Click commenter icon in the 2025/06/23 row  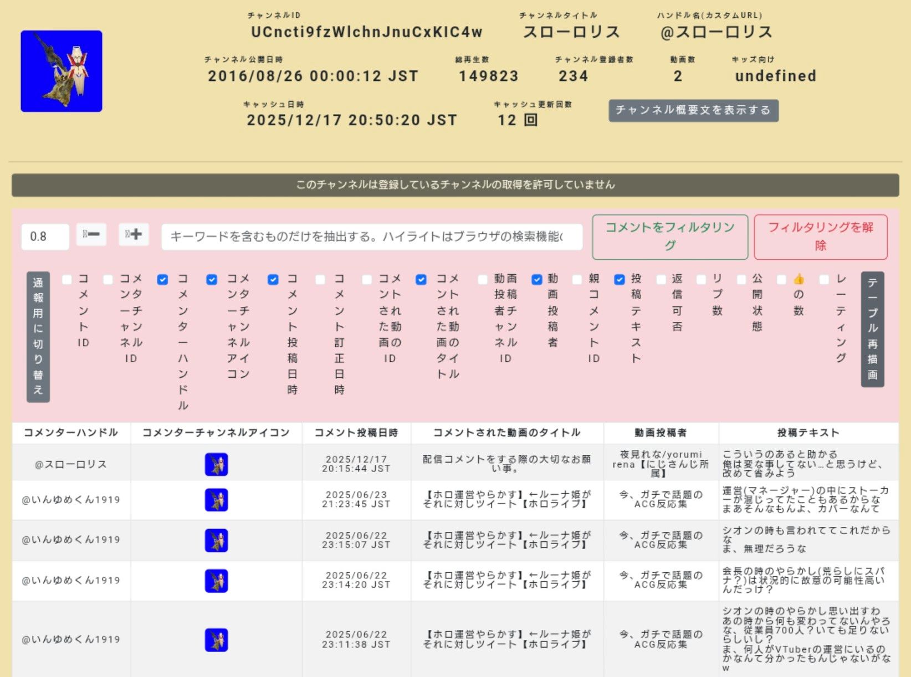[x=216, y=500]
